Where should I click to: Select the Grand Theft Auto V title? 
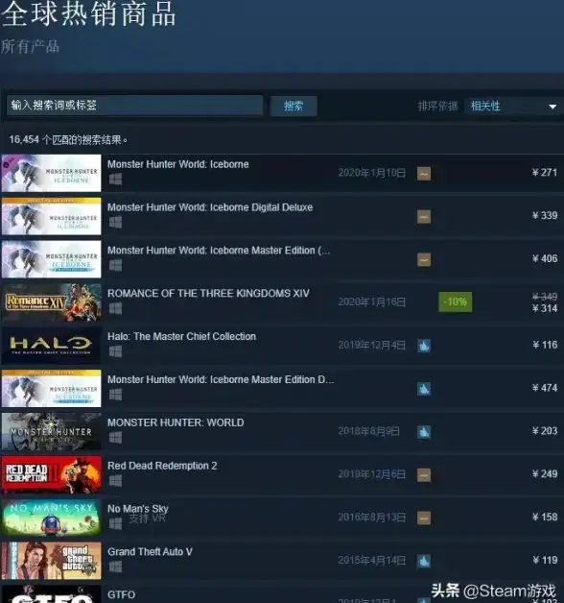pos(150,552)
